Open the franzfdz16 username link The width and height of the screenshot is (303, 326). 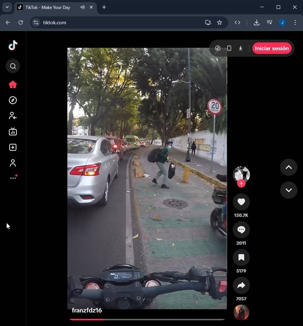coord(87,310)
